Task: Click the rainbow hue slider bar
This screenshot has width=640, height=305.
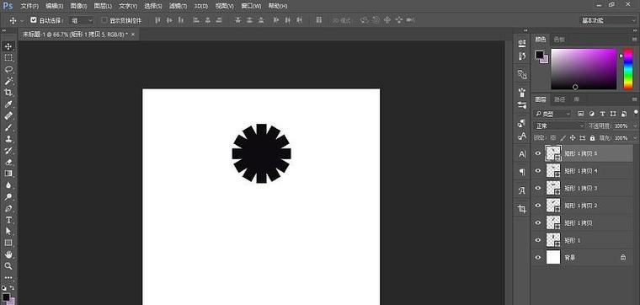Action: pos(627,69)
